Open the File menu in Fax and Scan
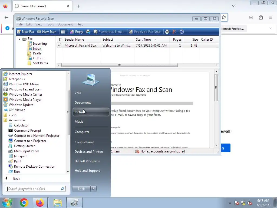 (20, 24)
